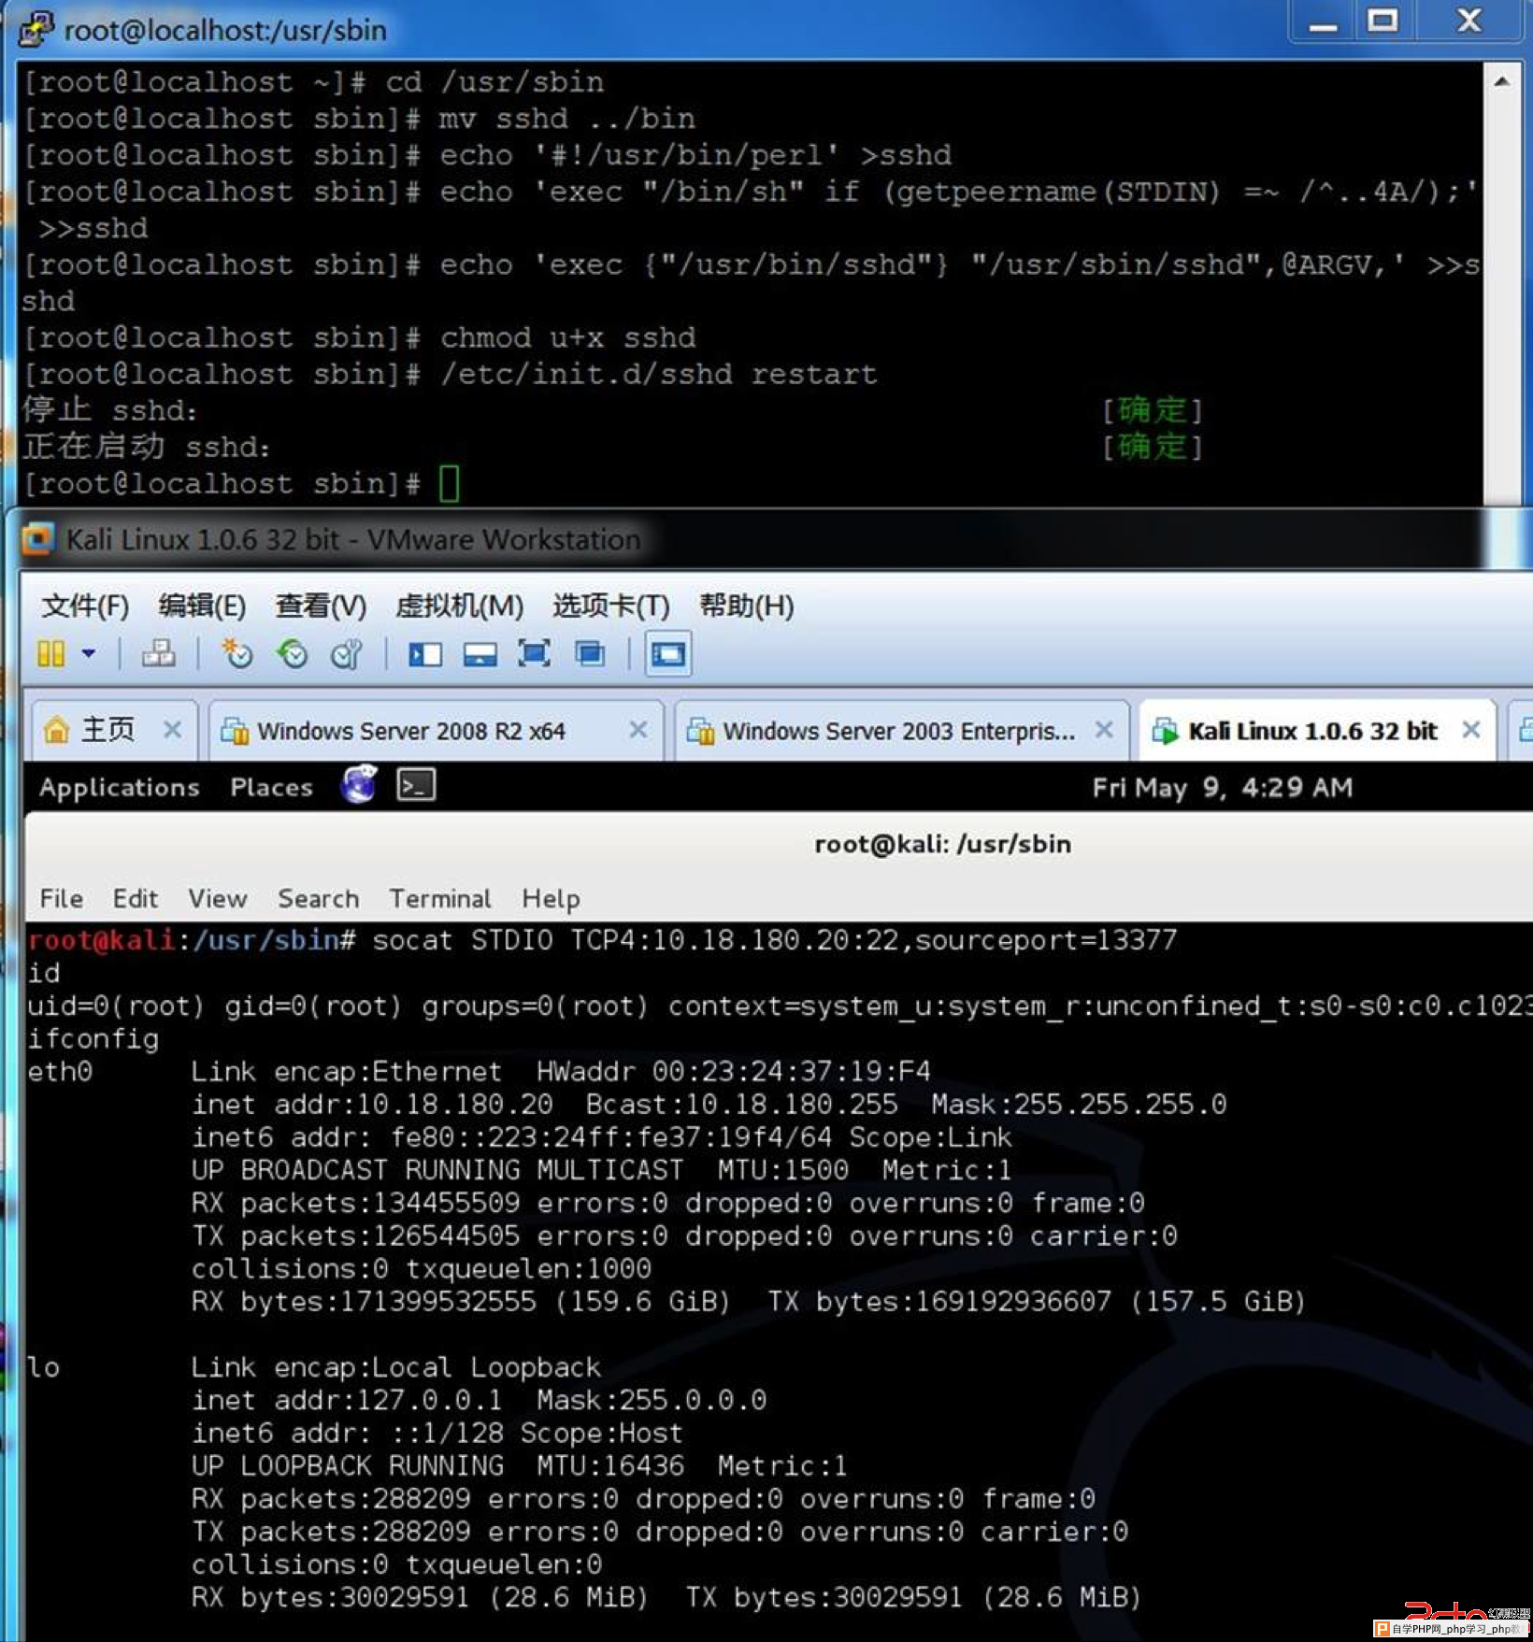This screenshot has width=1533, height=1642.
Task: Open the 帮助(H) menu
Action: (747, 606)
